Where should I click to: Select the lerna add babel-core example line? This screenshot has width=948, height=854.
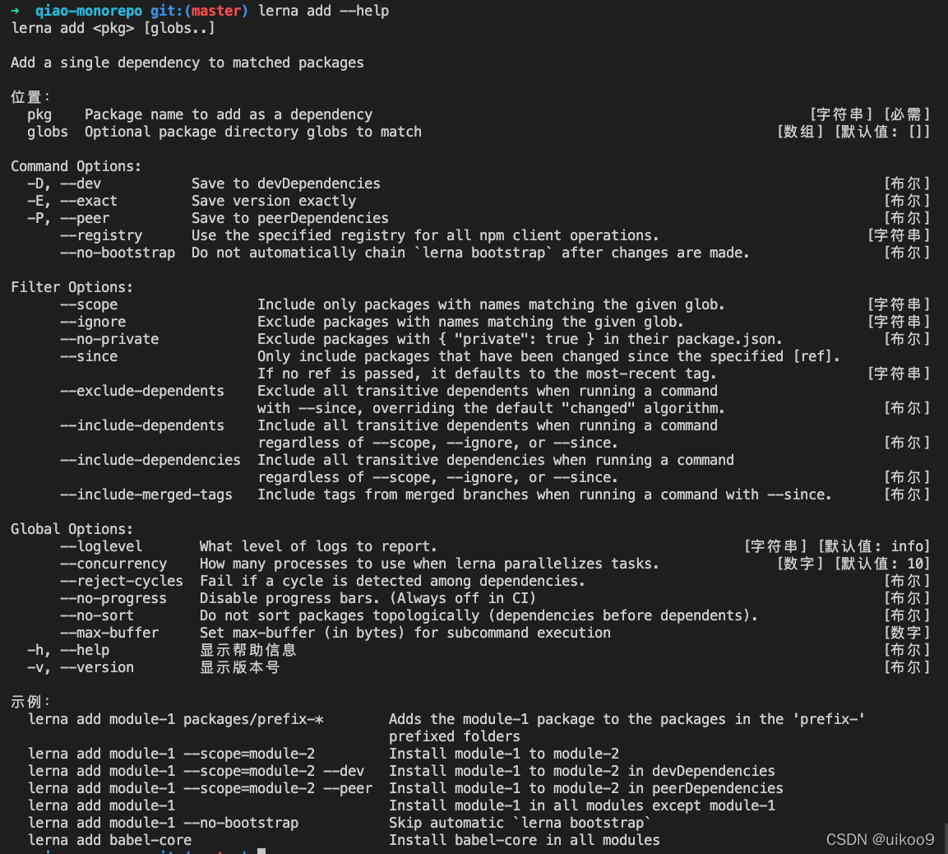click(x=110, y=840)
